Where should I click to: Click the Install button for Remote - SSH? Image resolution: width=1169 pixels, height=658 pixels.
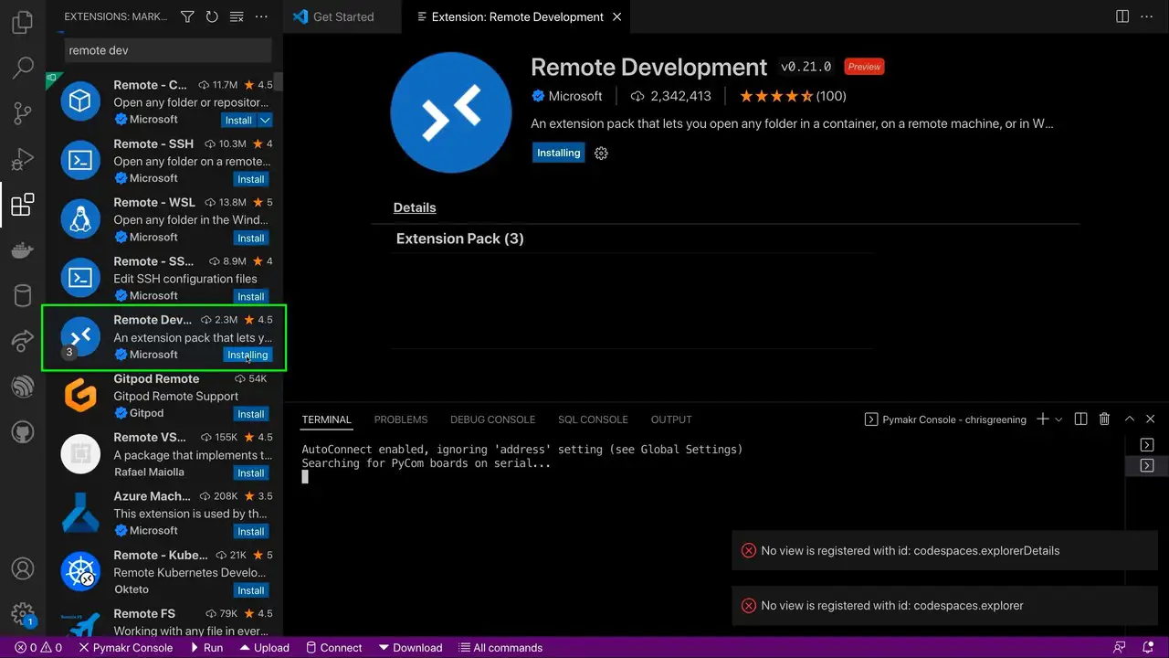(250, 179)
